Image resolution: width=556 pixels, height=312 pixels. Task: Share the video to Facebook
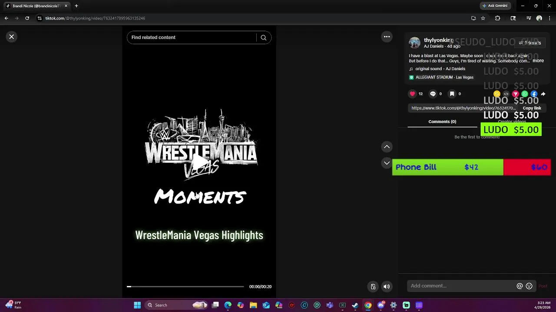click(534, 94)
